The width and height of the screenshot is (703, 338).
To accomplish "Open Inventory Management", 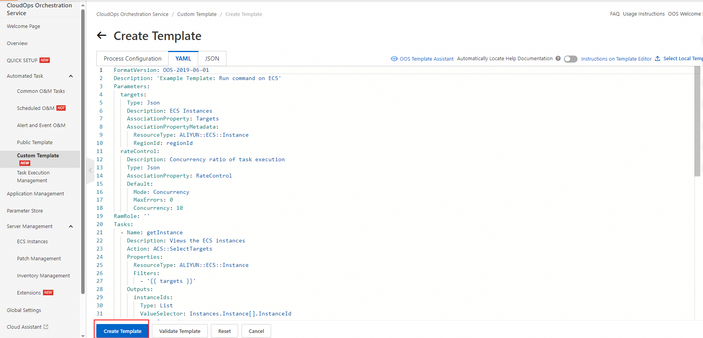I will 44,276.
